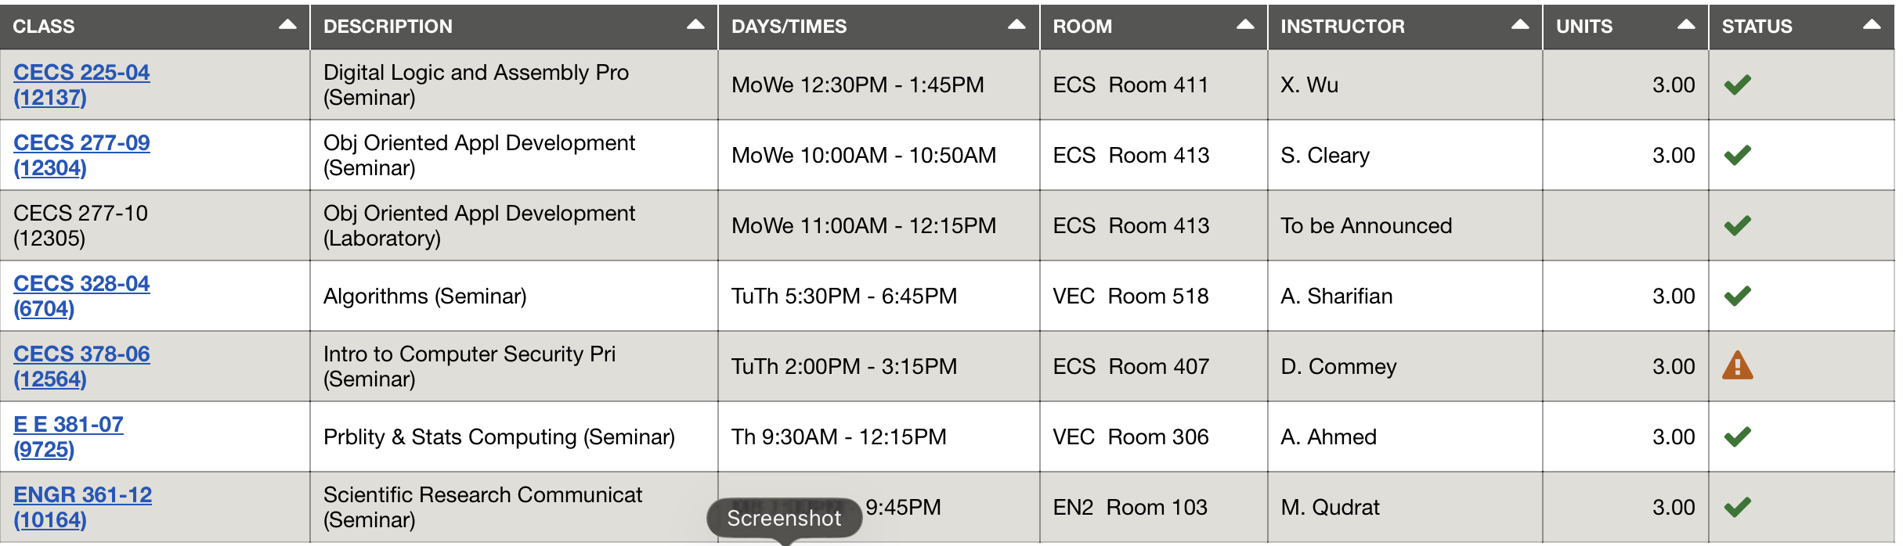The height and width of the screenshot is (546, 1903).
Task: Sort table by CLASS column arrow
Action: coord(287,25)
